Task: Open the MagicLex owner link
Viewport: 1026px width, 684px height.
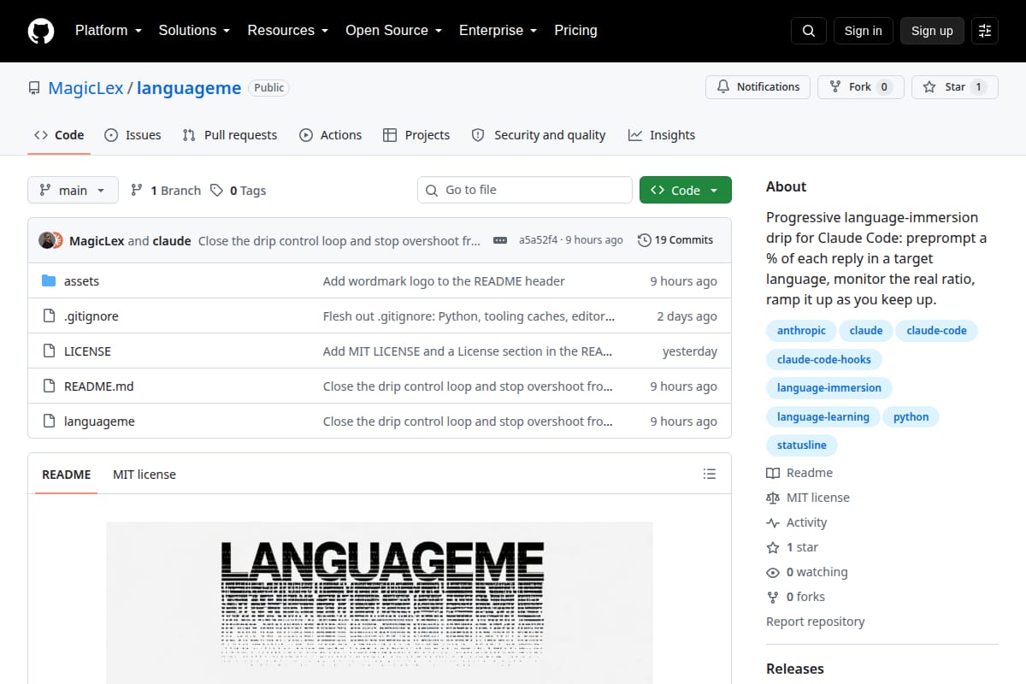Action: point(85,88)
